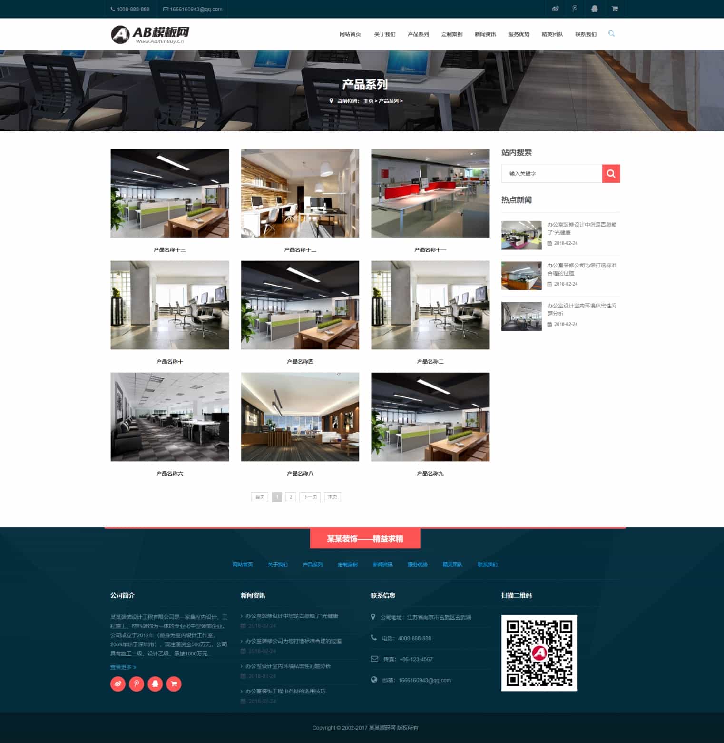The width and height of the screenshot is (724, 743).
Task: Click the Pinterest-style icon in top bar
Action: [x=575, y=9]
